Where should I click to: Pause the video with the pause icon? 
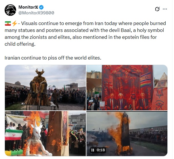click(x=92, y=150)
